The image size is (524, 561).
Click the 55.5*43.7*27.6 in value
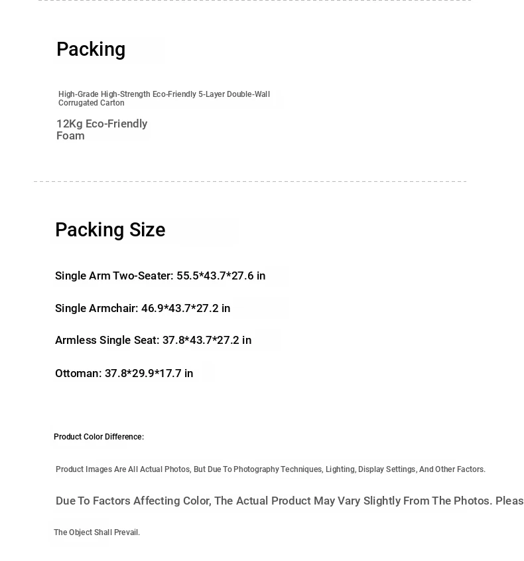point(221,276)
